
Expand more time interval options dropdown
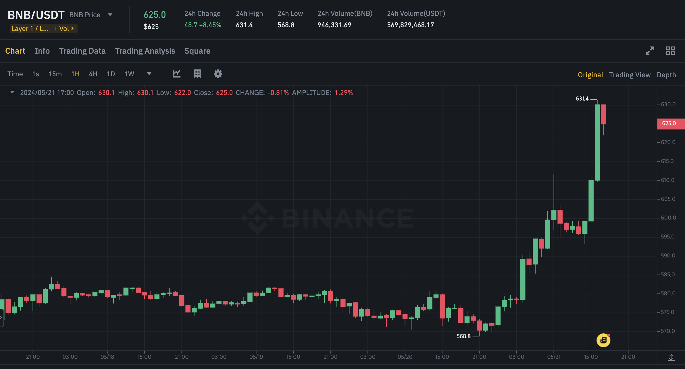point(149,74)
